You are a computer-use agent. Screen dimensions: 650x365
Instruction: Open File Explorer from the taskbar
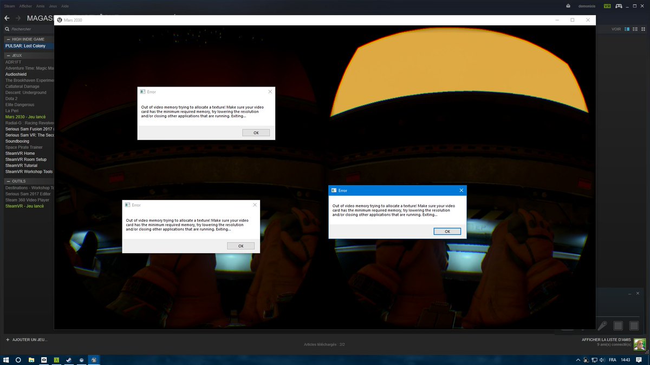(x=31, y=360)
